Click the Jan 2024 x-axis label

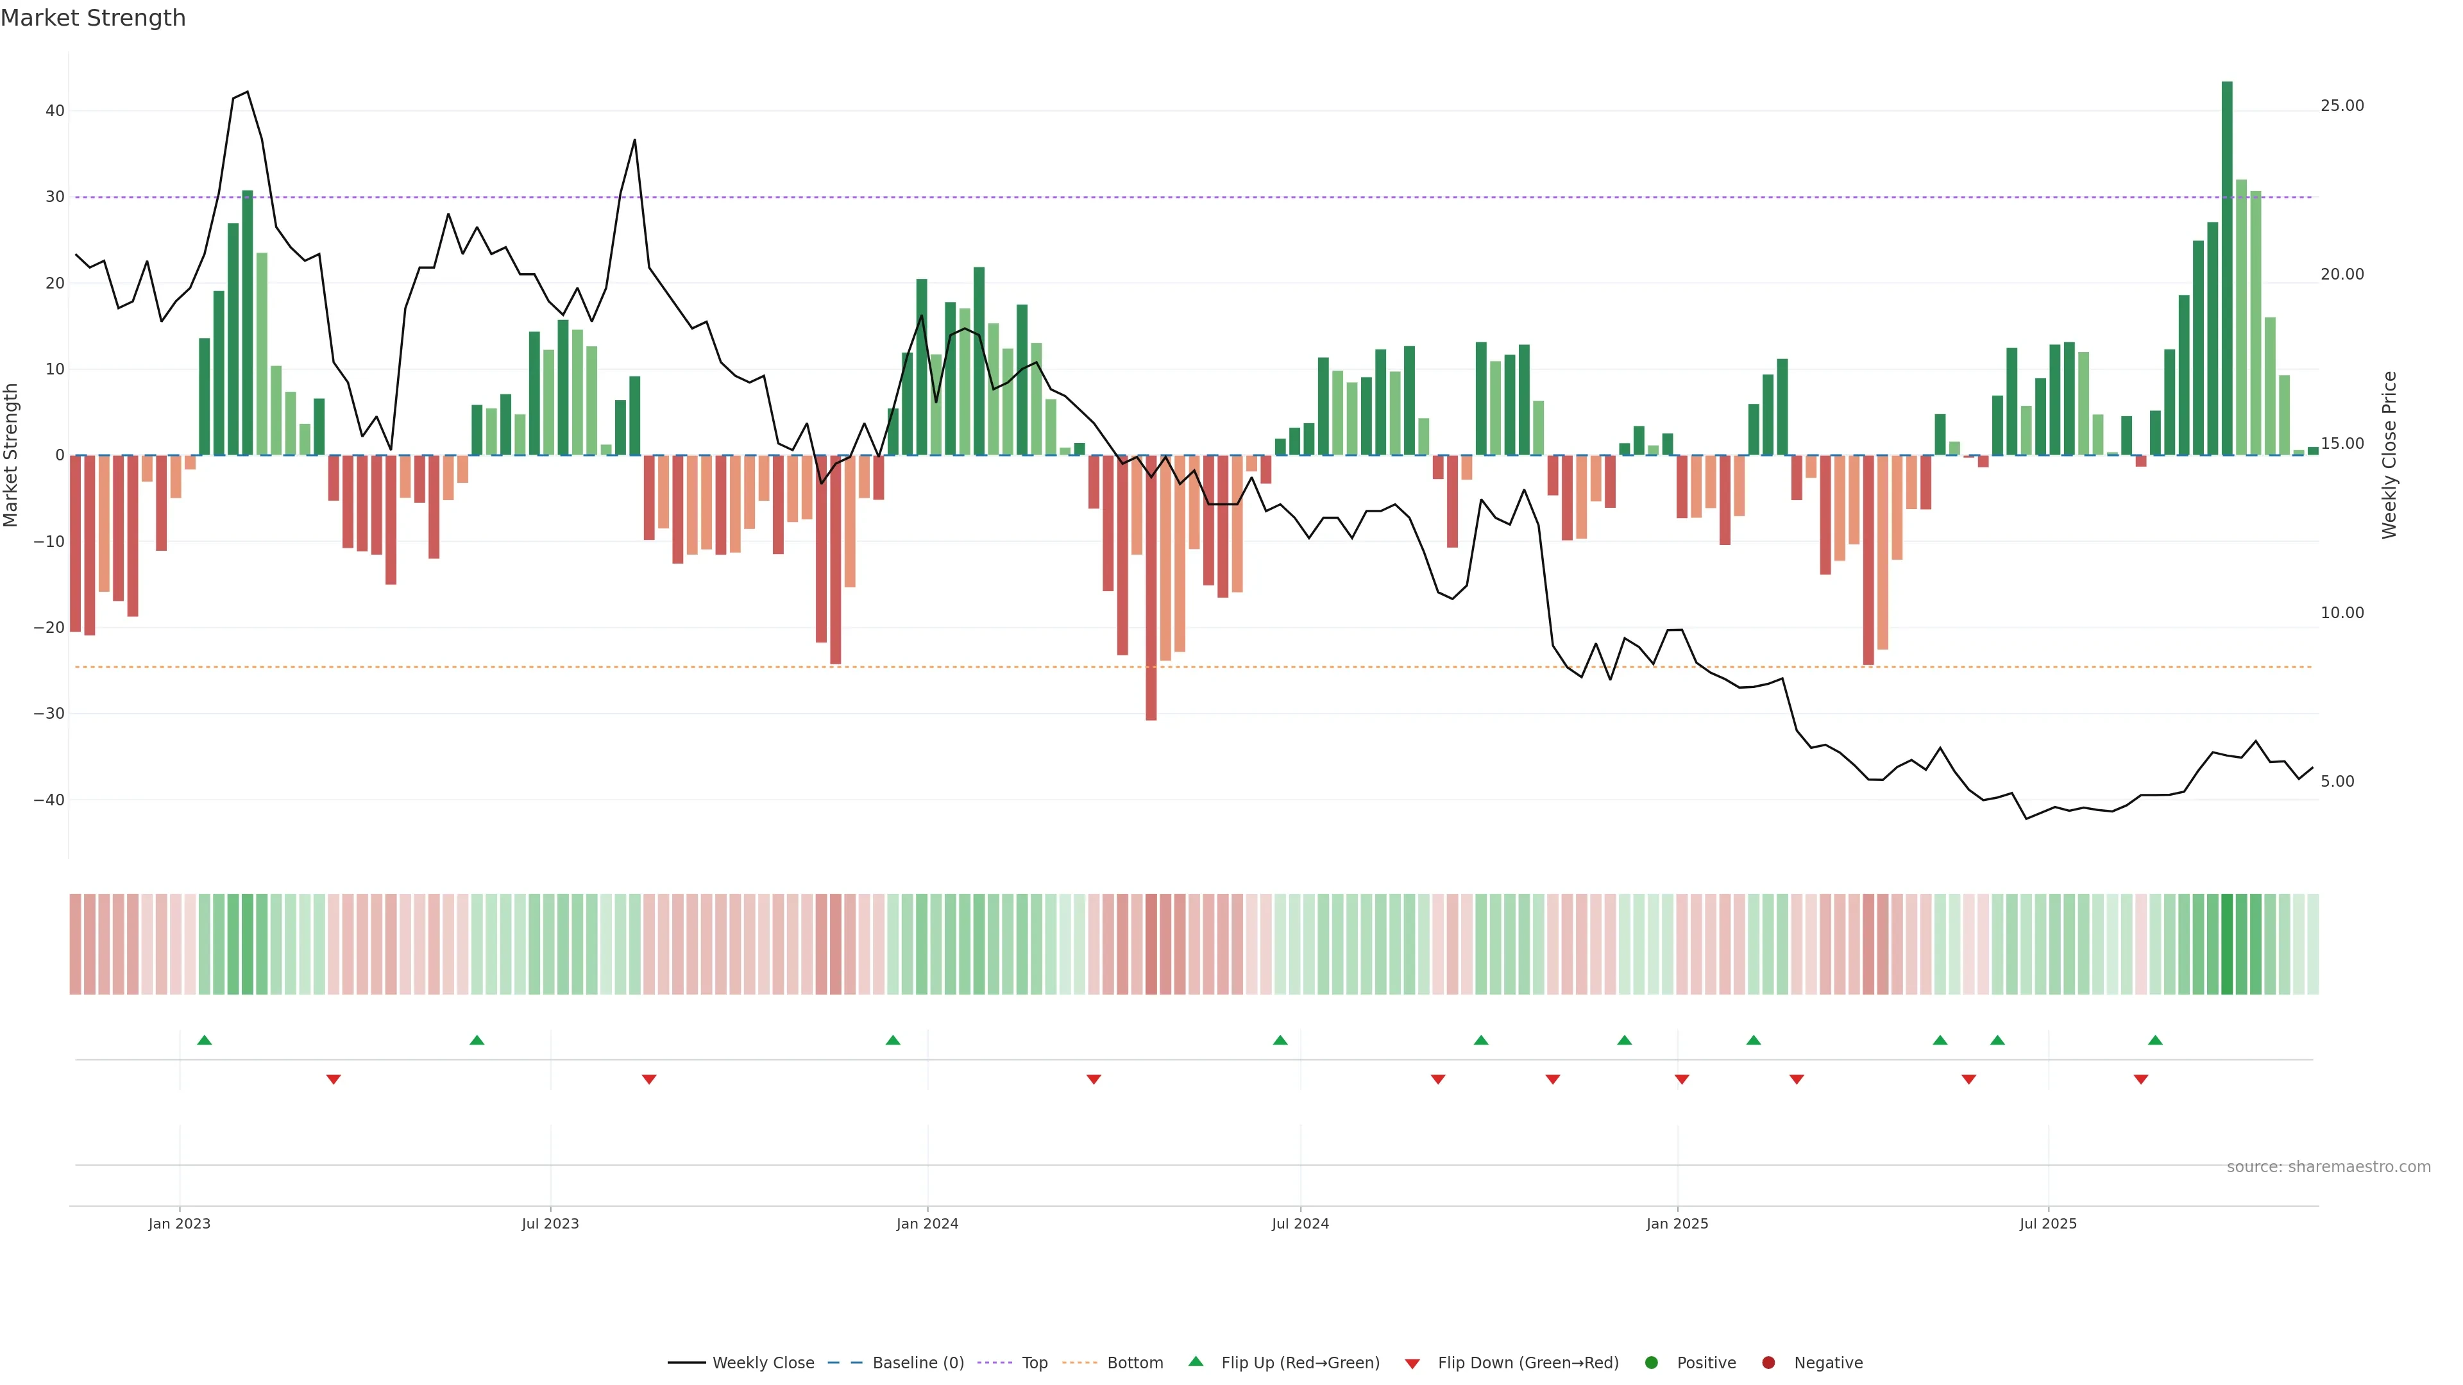pos(926,1223)
